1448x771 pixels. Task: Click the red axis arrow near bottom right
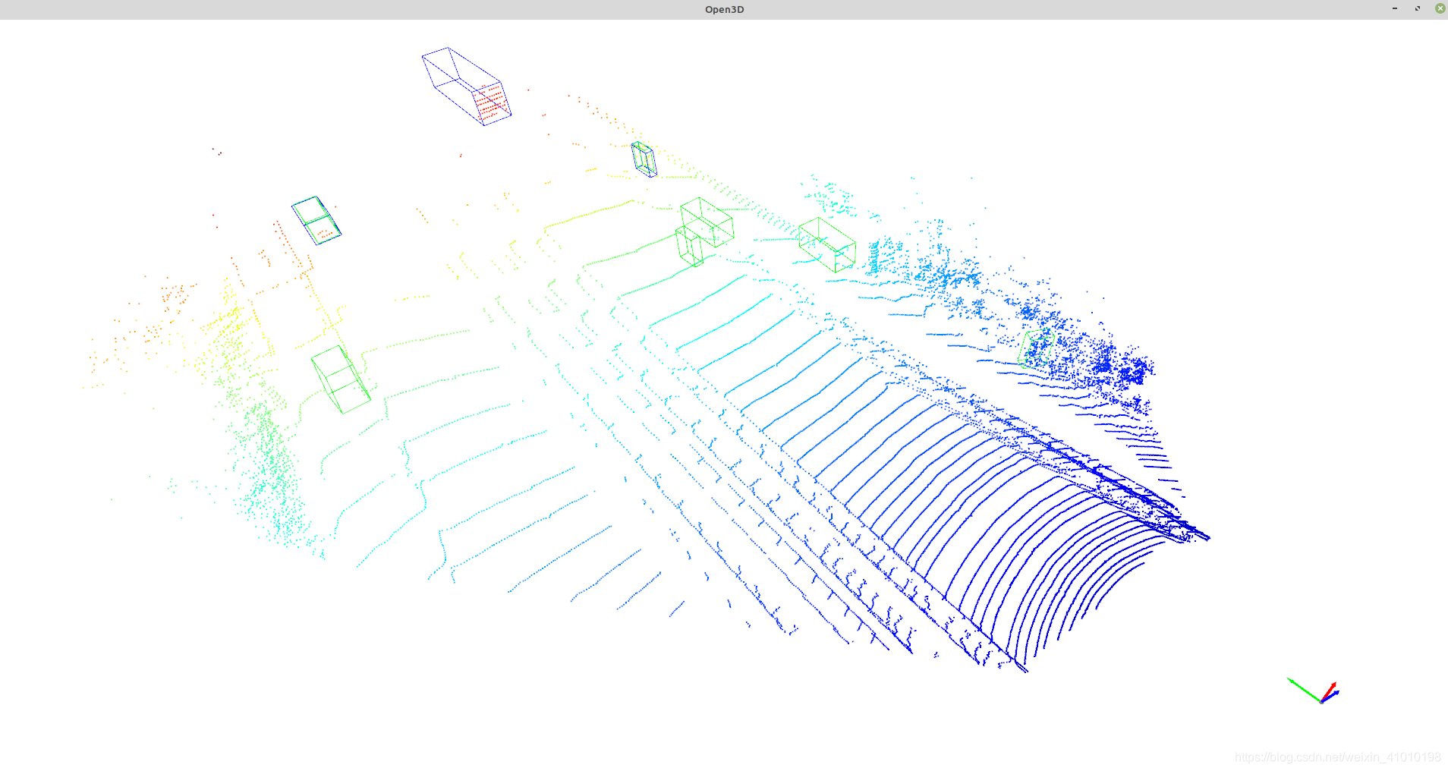click(1332, 685)
